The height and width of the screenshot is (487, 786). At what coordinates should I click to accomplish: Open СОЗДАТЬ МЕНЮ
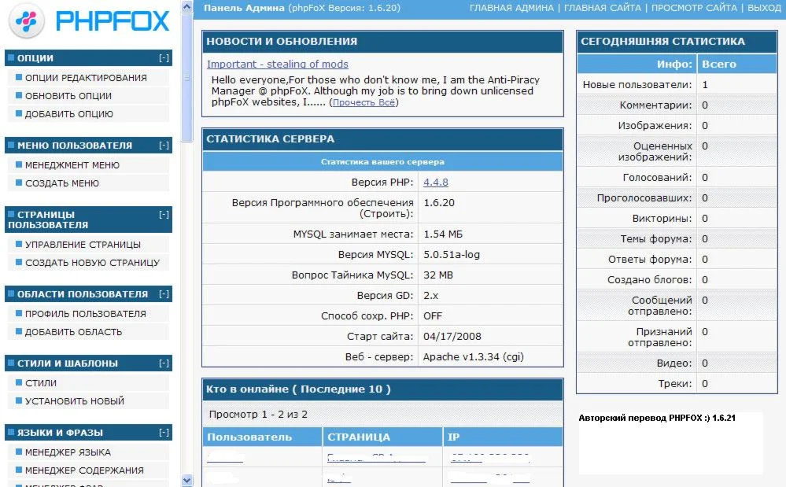point(62,183)
